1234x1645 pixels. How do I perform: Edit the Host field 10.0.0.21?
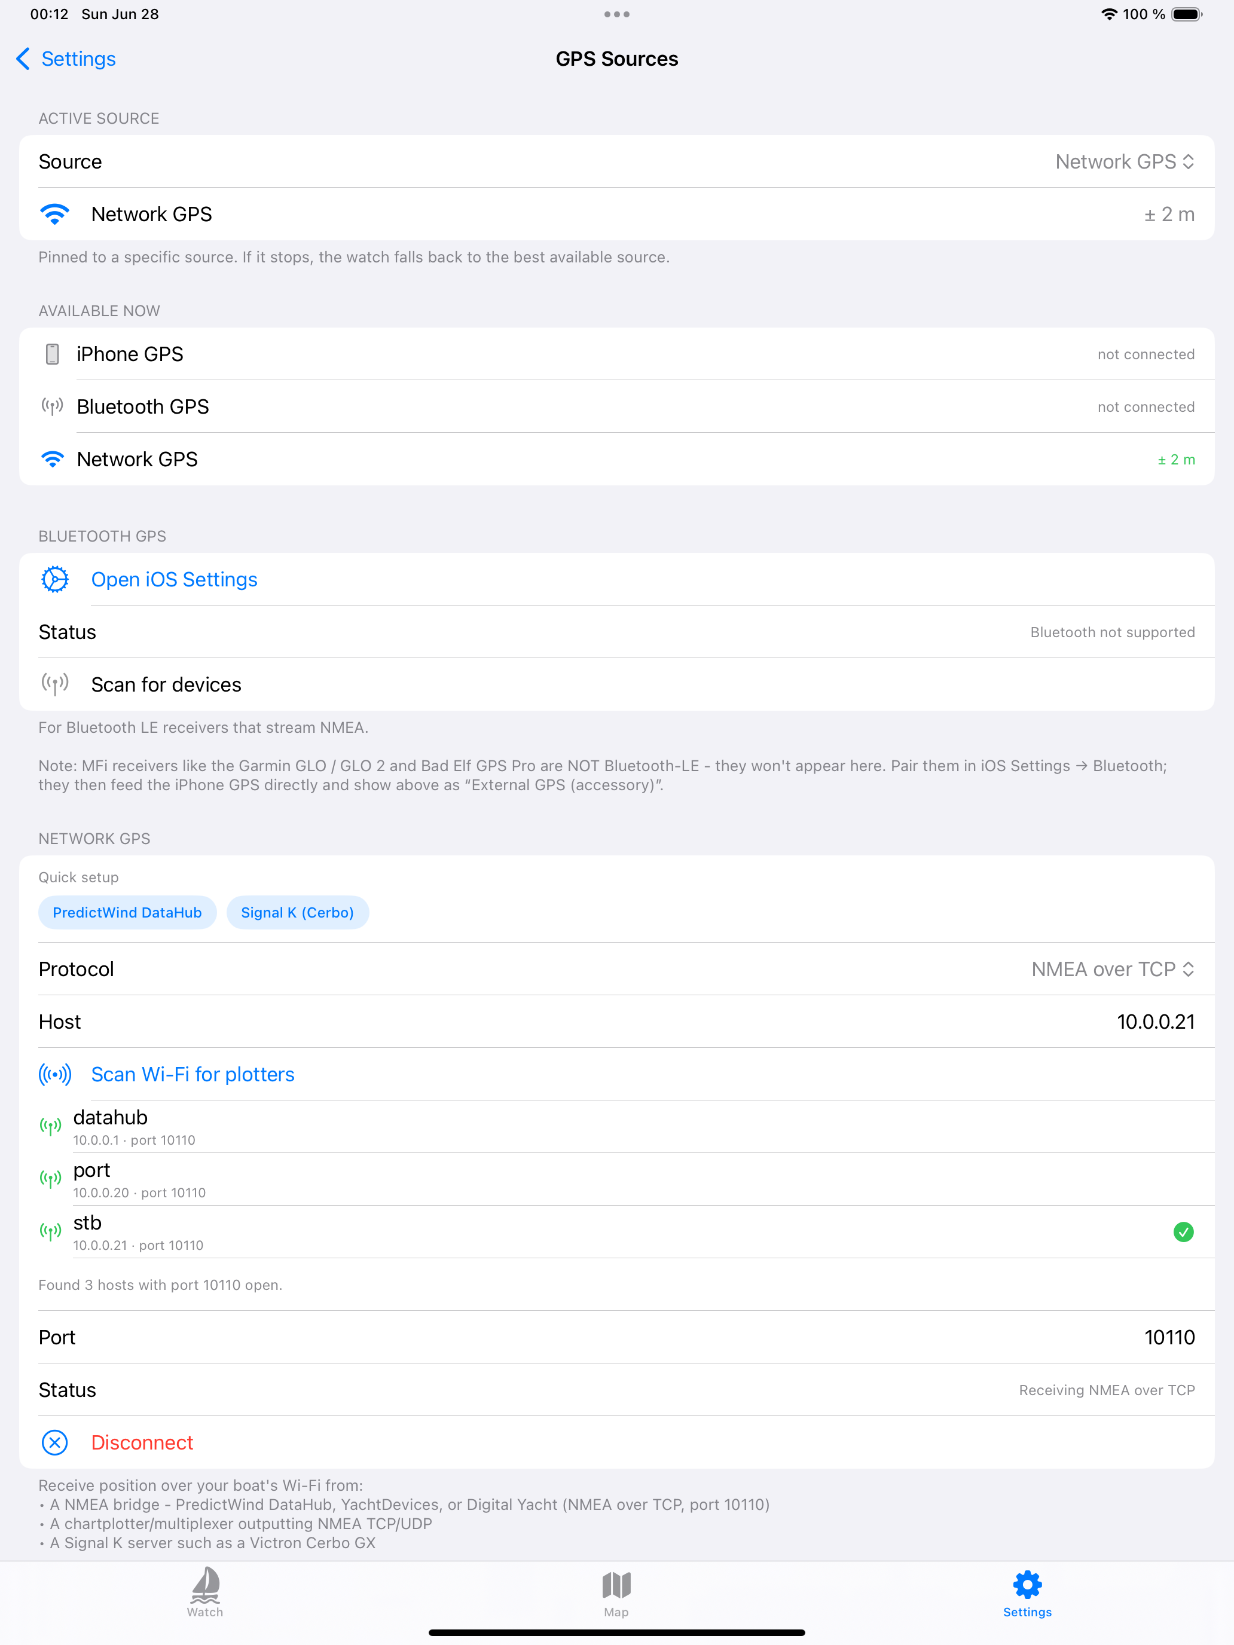(1155, 1022)
